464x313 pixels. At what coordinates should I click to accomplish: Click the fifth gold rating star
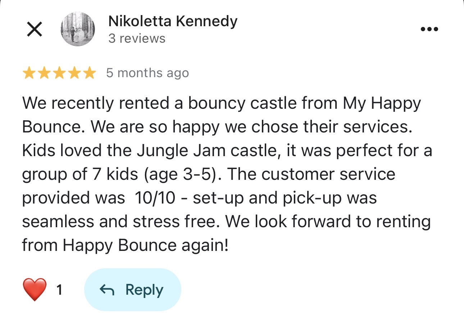88,73
